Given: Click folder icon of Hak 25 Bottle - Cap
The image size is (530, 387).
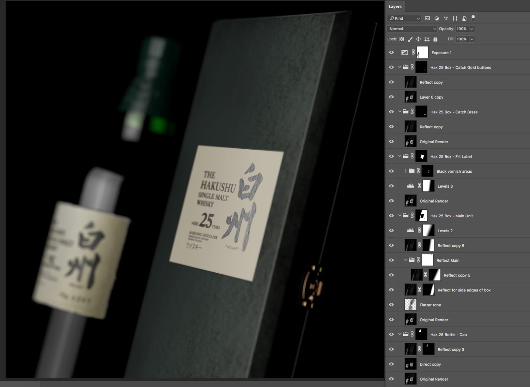Looking at the screenshot, I should pos(406,334).
